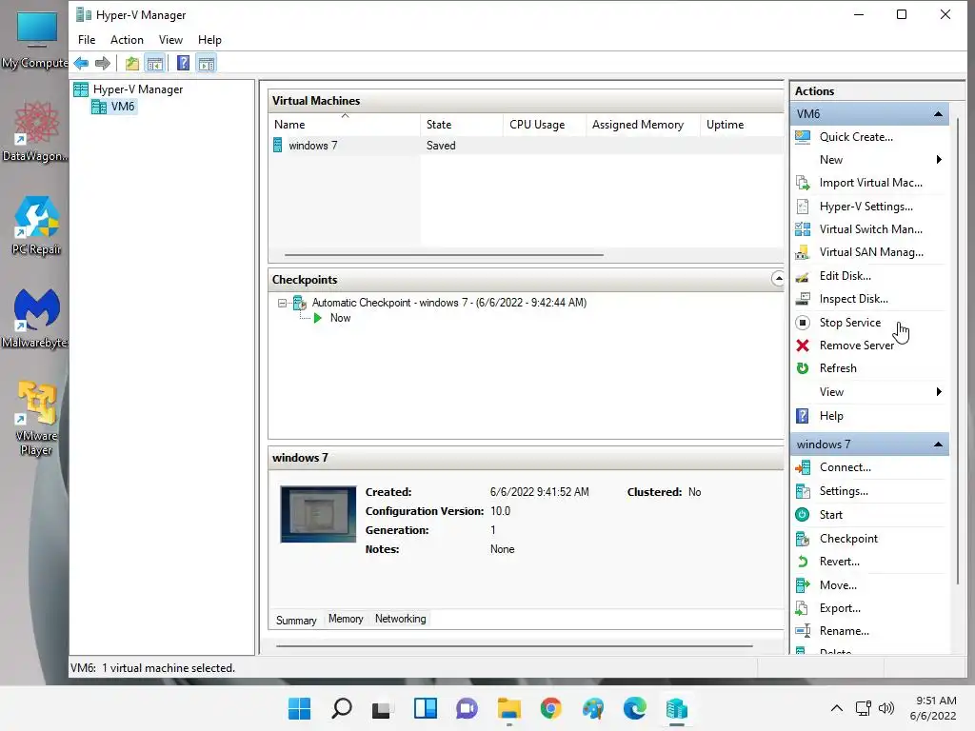Click the blue Help toolbar icon
Screen dimensions: 975x731
(x=184, y=63)
